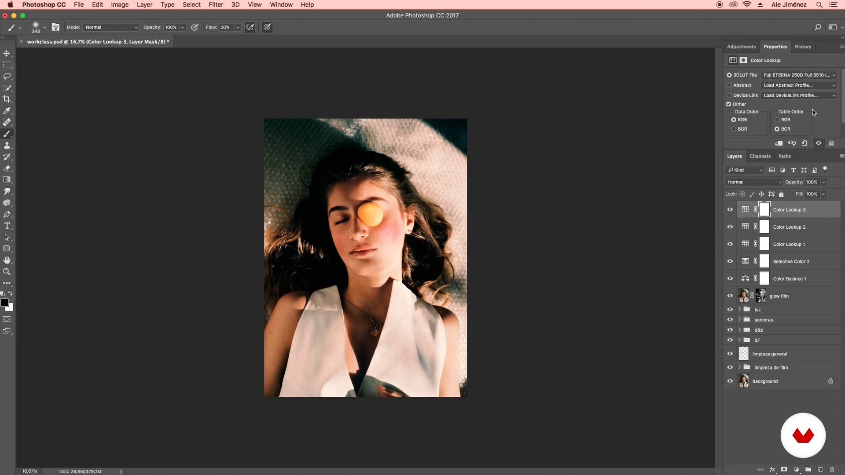This screenshot has width=845, height=475.
Task: Select the Horizontal Type tool
Action: 7,226
